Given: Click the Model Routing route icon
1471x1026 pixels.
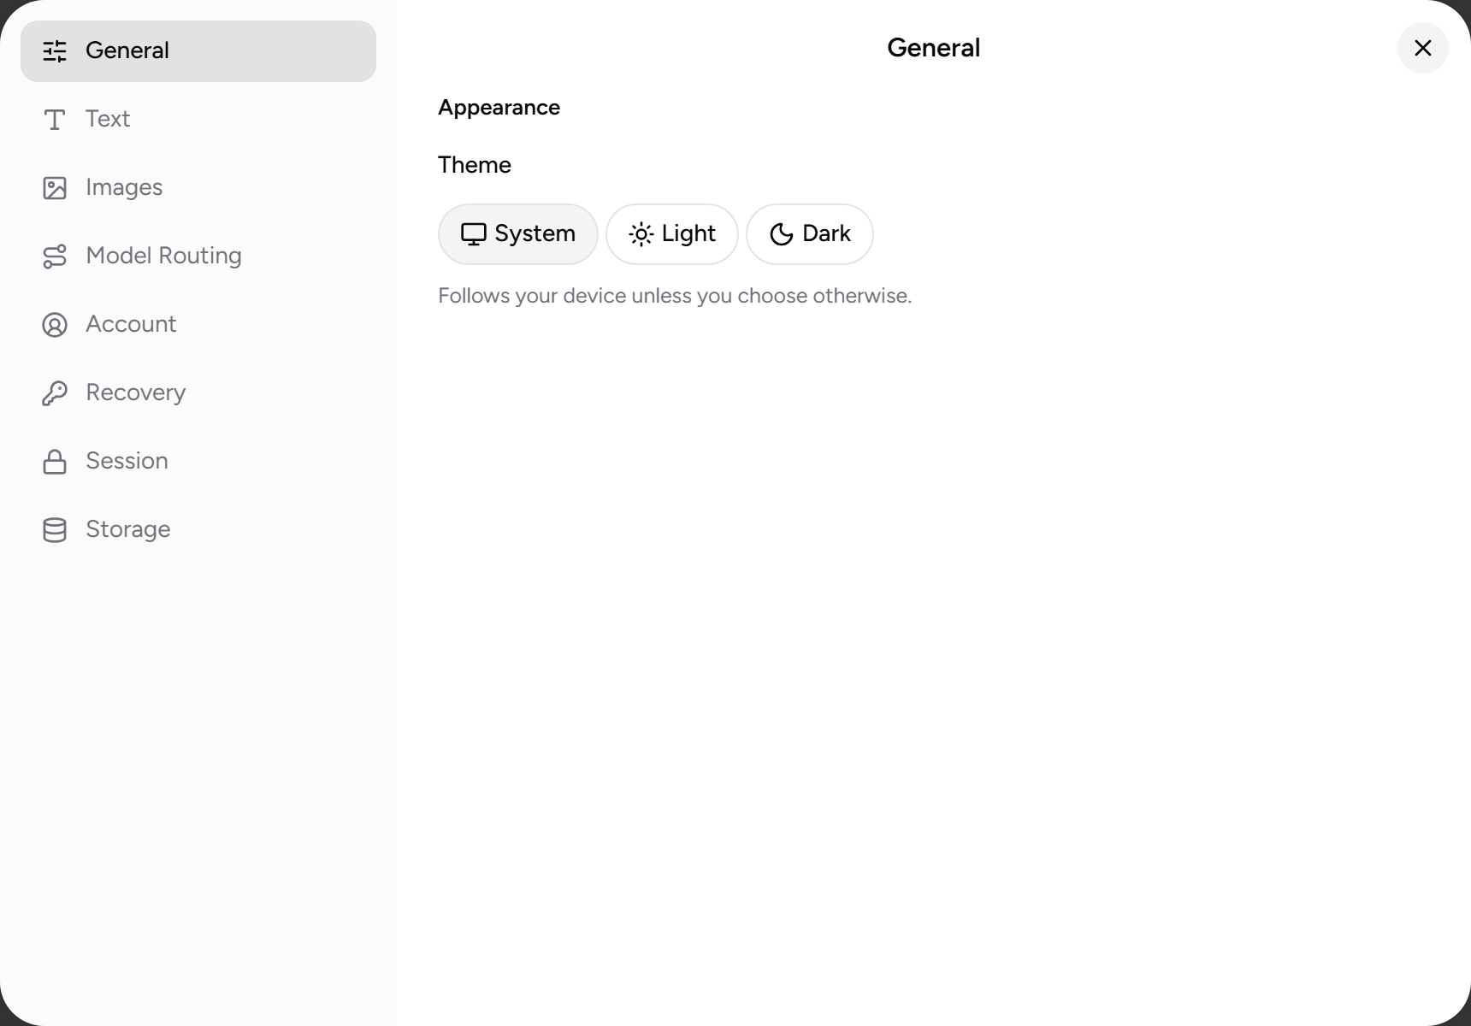Looking at the screenshot, I should [55, 256].
